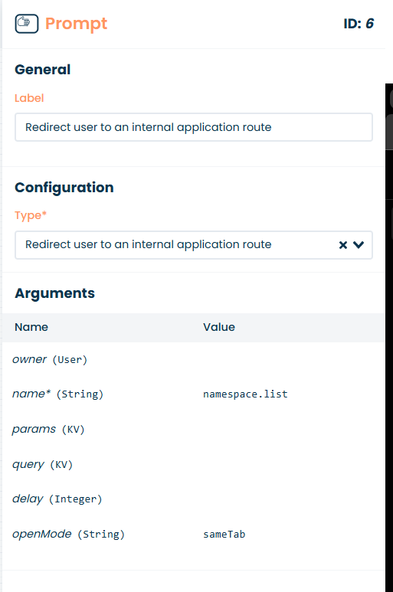Image resolution: width=393 pixels, height=592 pixels.
Task: Open the Type combo box field
Action: pos(194,245)
